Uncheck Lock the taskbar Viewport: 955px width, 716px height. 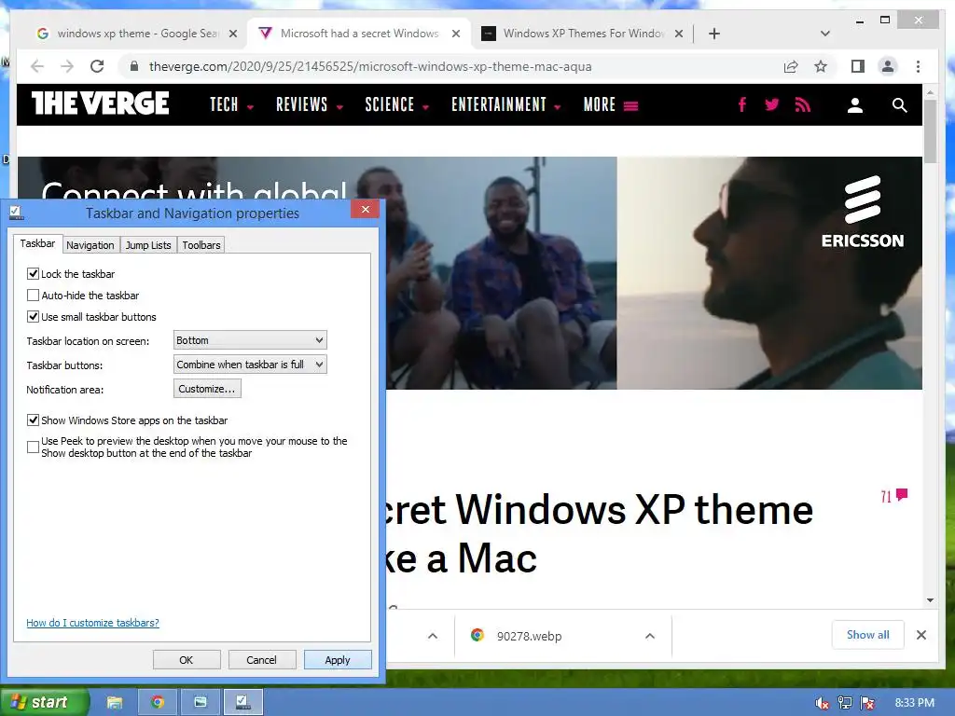(x=33, y=273)
